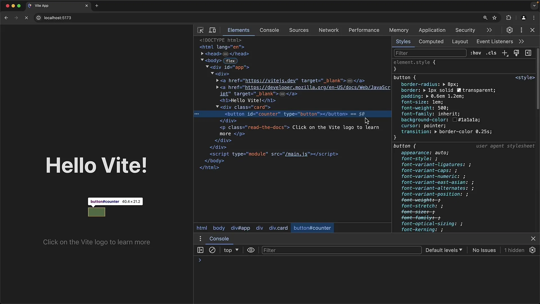Click the add new style rule icon
Screen dimensions: 540x304
tap(504, 53)
